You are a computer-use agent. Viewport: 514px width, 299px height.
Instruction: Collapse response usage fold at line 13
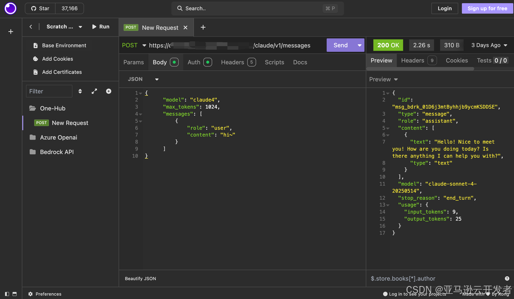click(388, 205)
